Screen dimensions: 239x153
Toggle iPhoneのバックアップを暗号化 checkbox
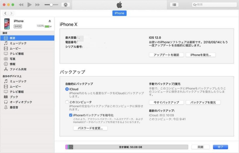point(71,115)
